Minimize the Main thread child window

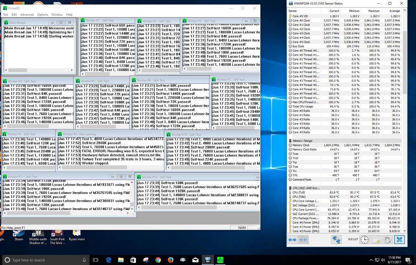[x=52, y=22]
